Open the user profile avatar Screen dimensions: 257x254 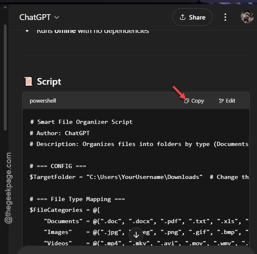247,17
